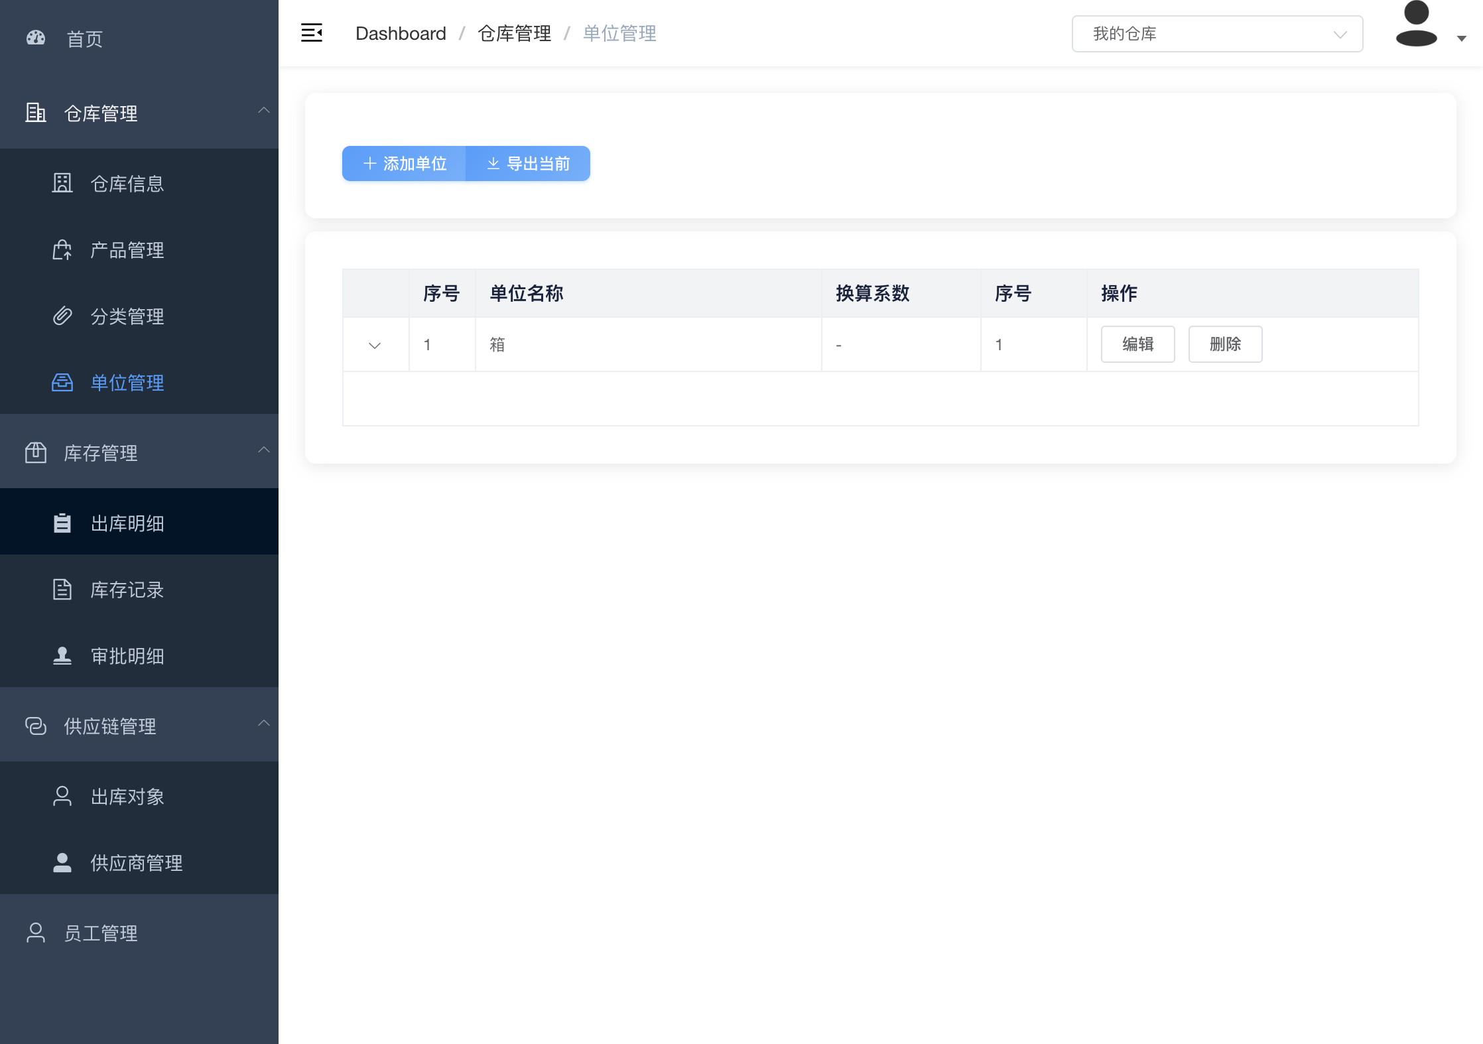This screenshot has width=1483, height=1044.
Task: Go to 供应商管理 menu item
Action: click(136, 863)
